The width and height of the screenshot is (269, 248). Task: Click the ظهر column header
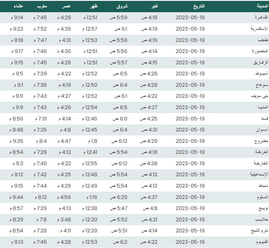pyautogui.click(x=94, y=6)
